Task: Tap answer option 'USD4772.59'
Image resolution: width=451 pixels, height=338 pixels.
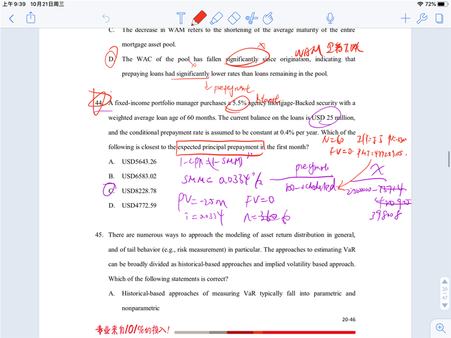Action: (x=139, y=206)
